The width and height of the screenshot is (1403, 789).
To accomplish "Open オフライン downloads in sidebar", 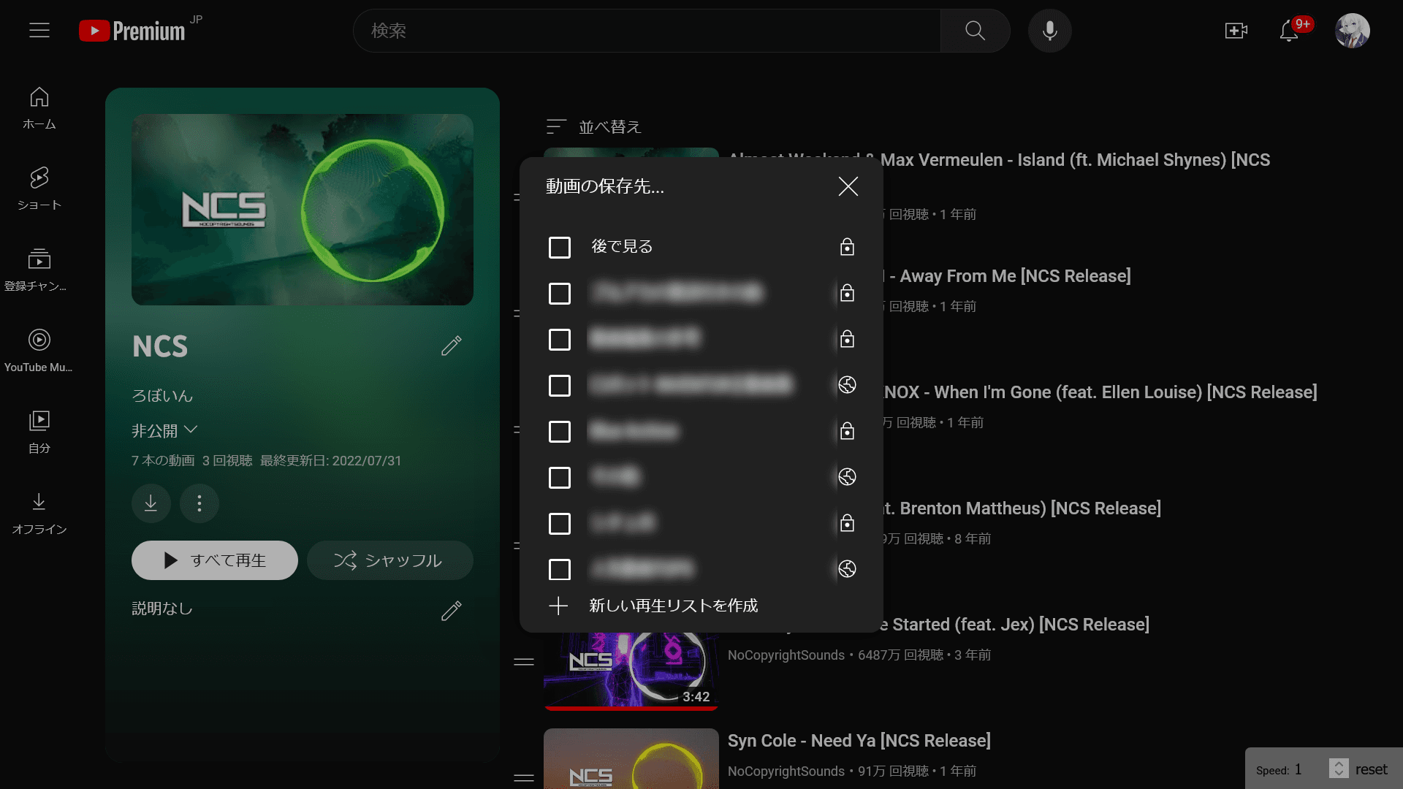I will click(x=39, y=514).
